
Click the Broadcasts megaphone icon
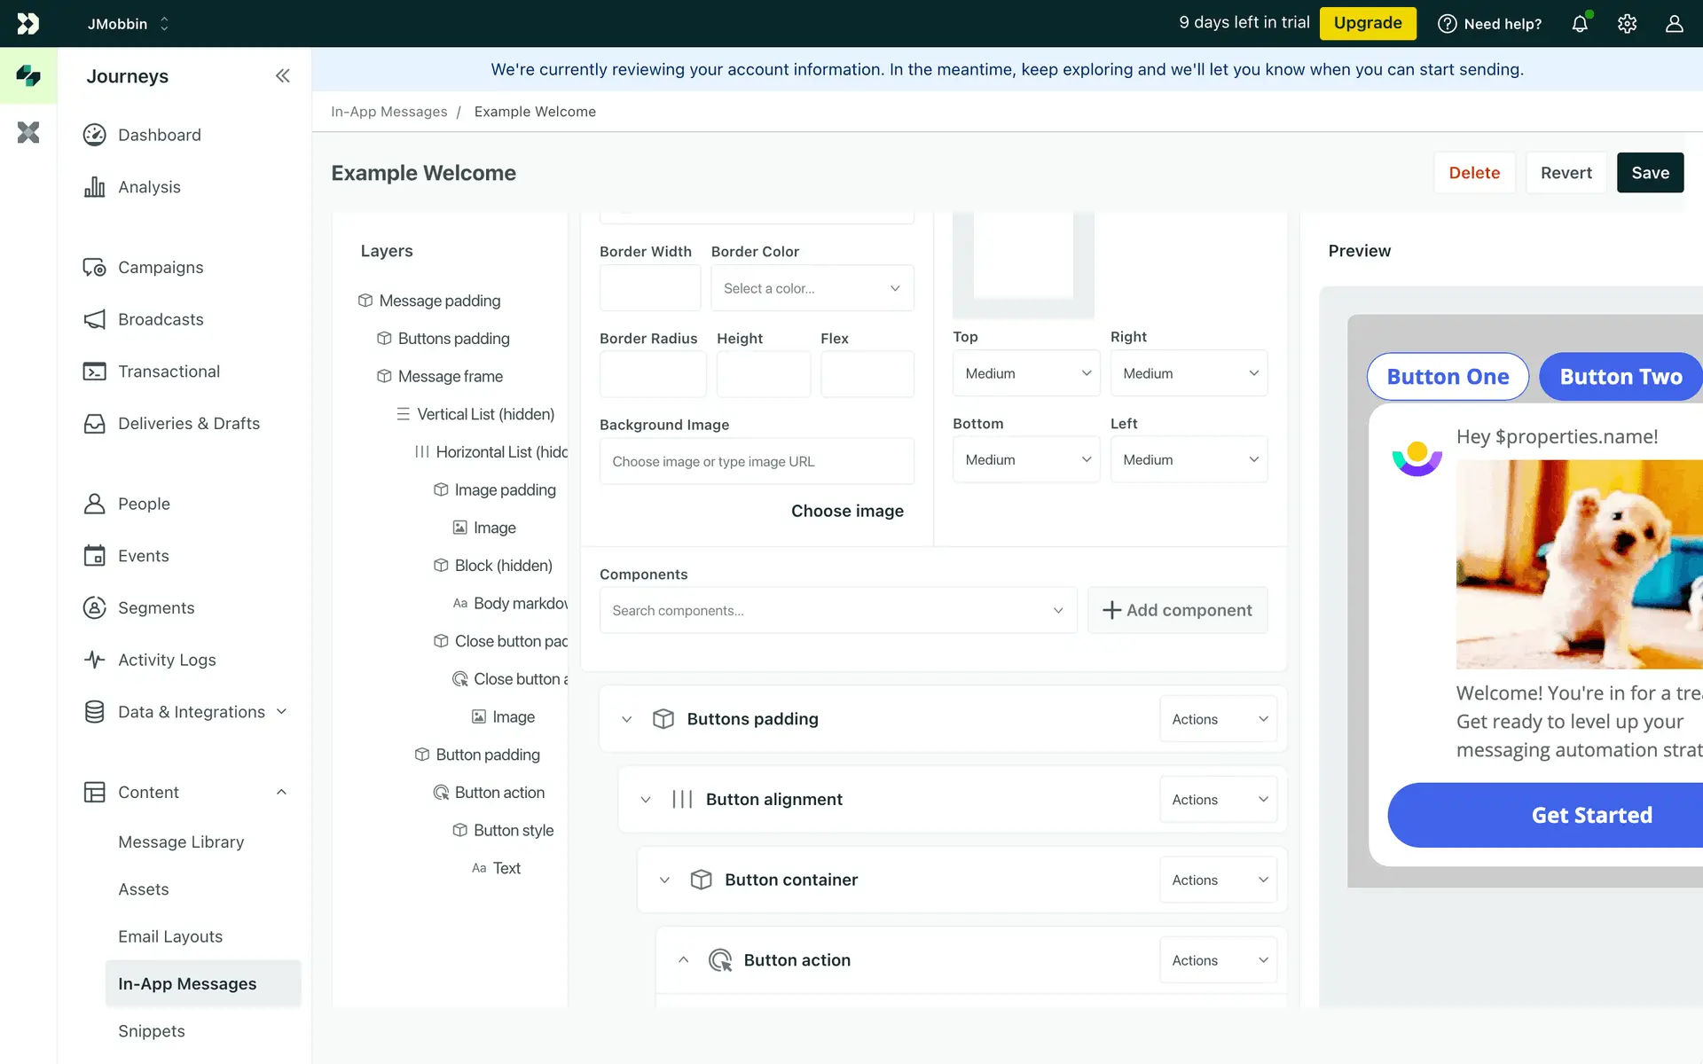point(94,319)
